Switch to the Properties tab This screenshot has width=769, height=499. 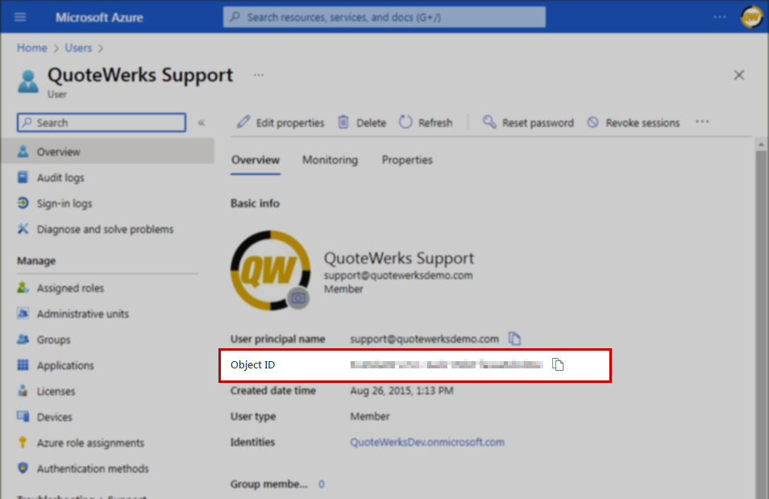(x=407, y=160)
